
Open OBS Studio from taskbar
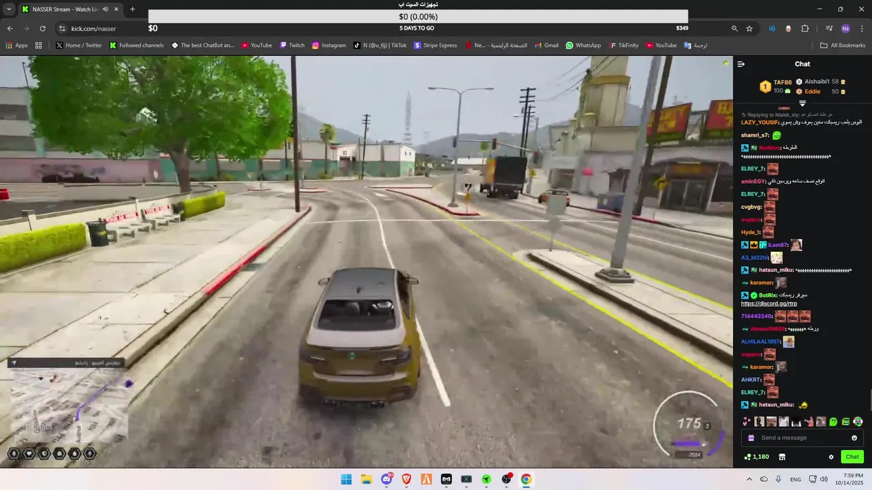tap(506, 479)
